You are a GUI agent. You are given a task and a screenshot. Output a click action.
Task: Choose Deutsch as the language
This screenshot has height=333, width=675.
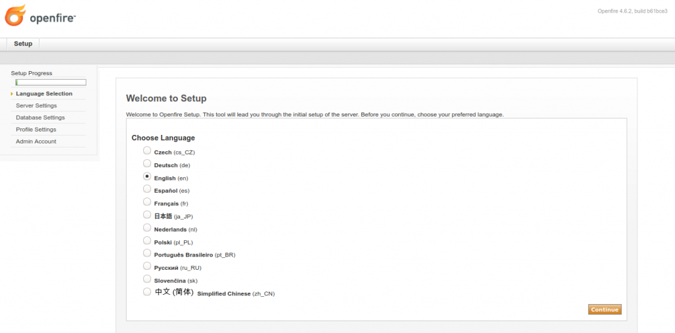(147, 164)
